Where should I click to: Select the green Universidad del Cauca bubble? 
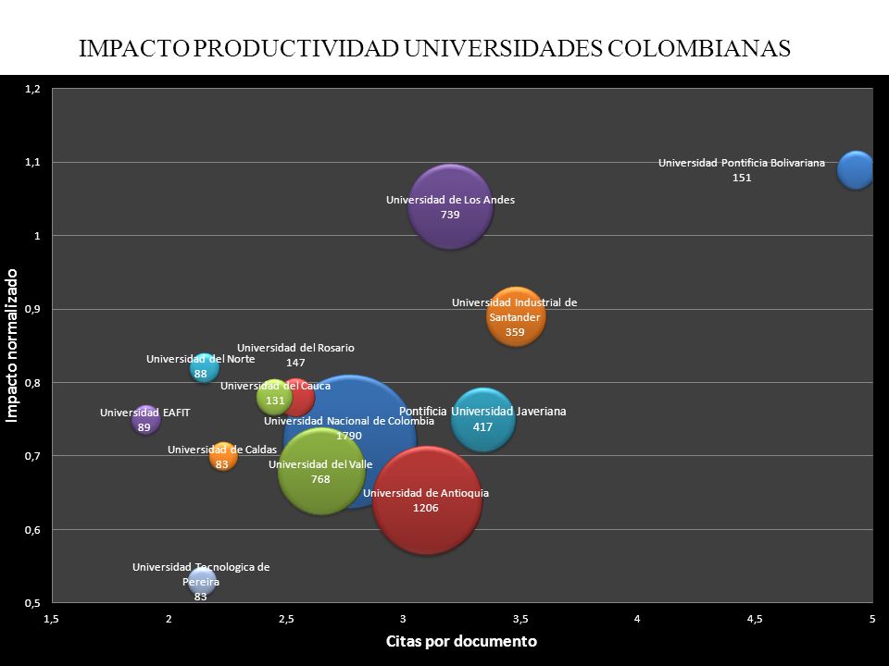click(274, 398)
